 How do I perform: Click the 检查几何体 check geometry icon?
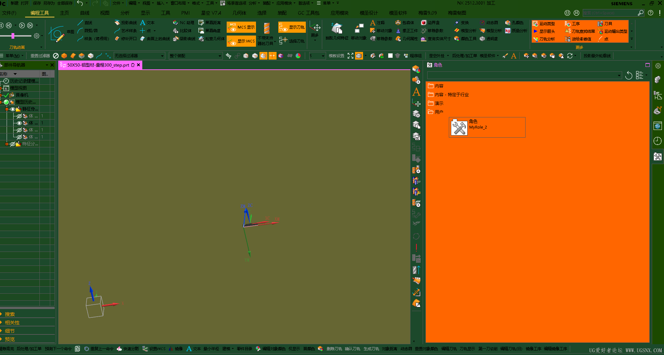point(201,39)
